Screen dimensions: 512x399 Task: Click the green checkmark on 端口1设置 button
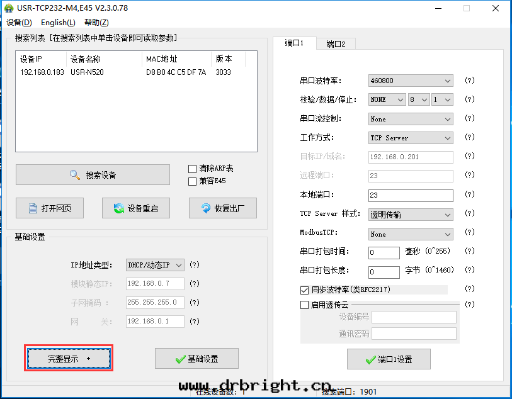pyautogui.click(x=370, y=359)
